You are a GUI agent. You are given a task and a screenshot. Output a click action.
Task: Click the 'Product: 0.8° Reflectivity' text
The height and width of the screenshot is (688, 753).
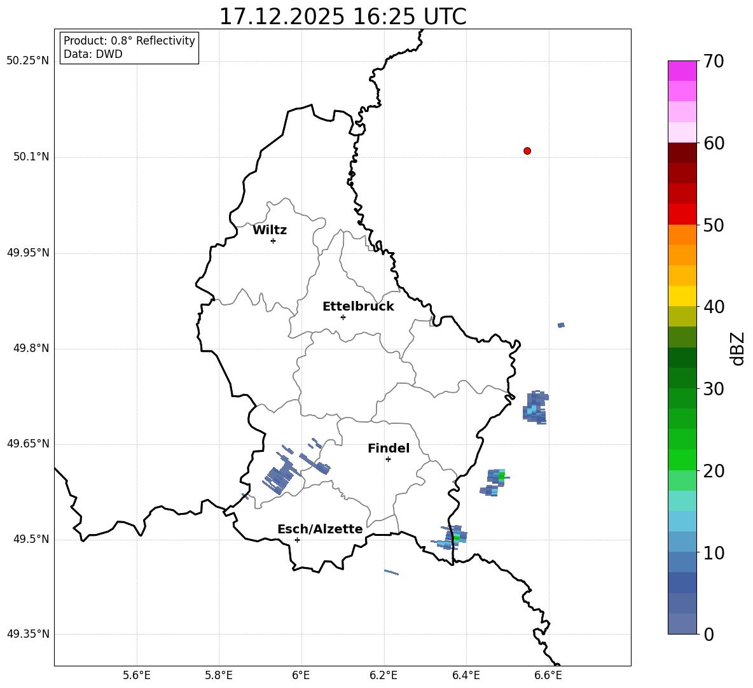(x=129, y=41)
